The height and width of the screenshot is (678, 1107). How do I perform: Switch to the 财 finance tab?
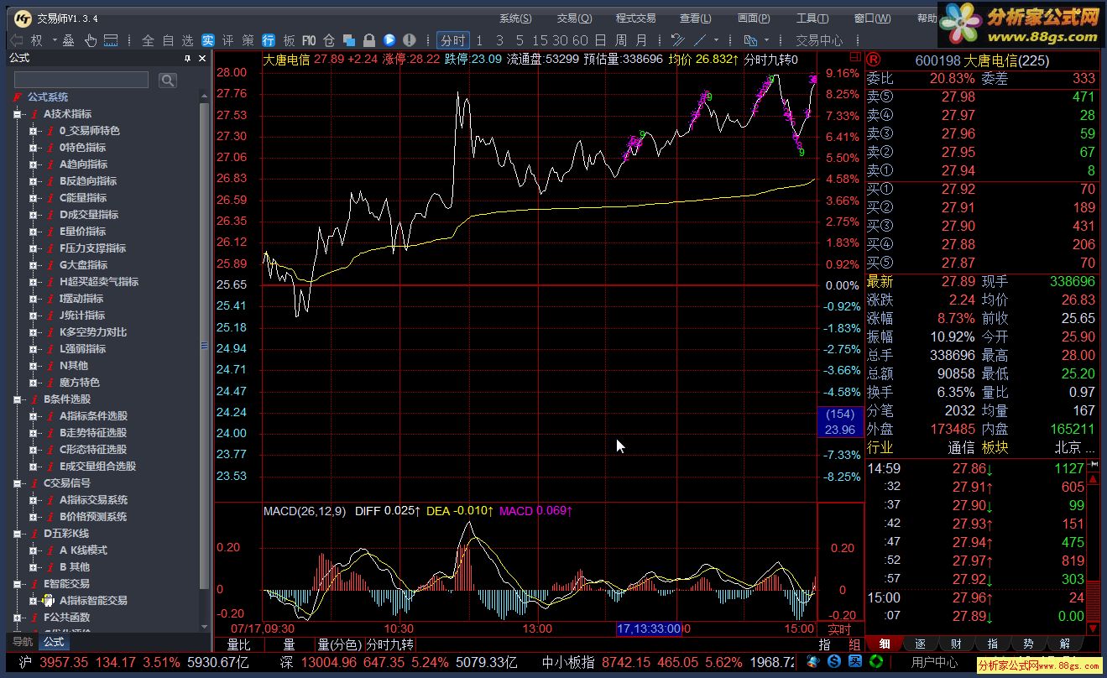[x=957, y=644]
